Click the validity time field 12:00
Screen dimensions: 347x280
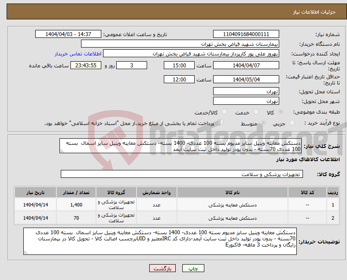[179, 79]
